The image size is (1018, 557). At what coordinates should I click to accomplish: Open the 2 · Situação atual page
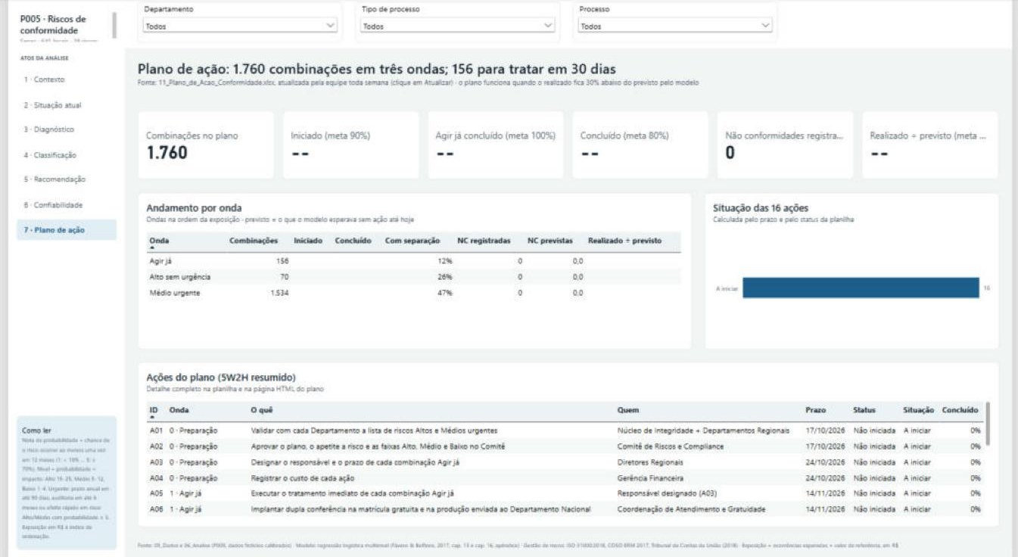[x=67, y=105]
